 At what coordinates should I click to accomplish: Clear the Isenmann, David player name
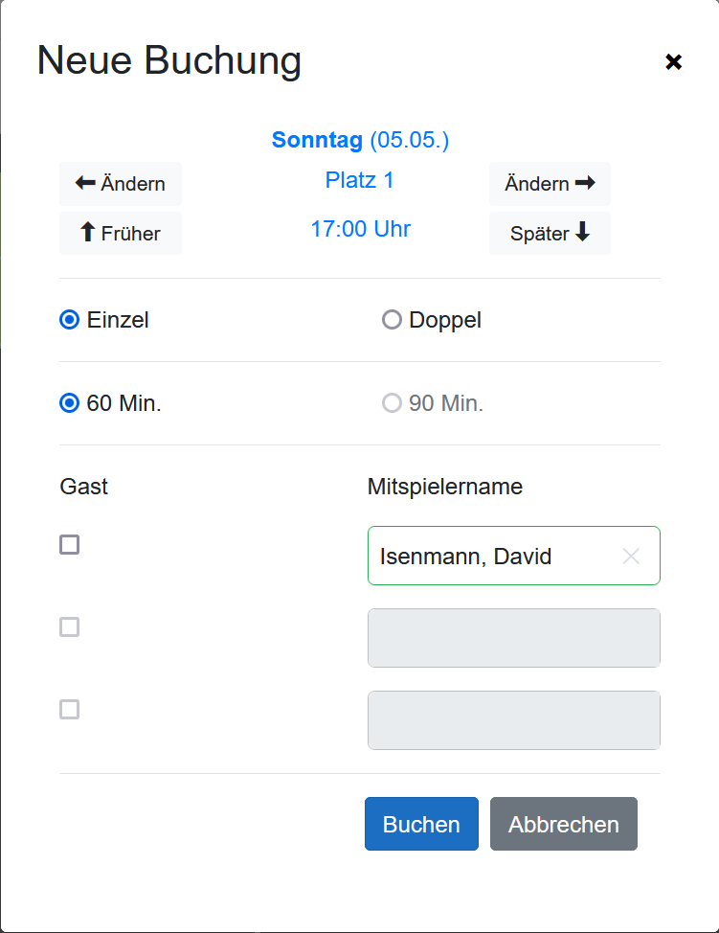click(631, 556)
